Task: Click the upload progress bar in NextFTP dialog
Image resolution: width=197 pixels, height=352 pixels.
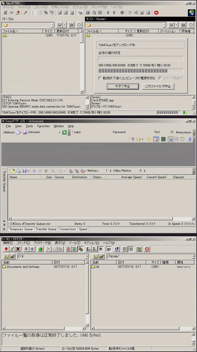Action: click(x=141, y=71)
